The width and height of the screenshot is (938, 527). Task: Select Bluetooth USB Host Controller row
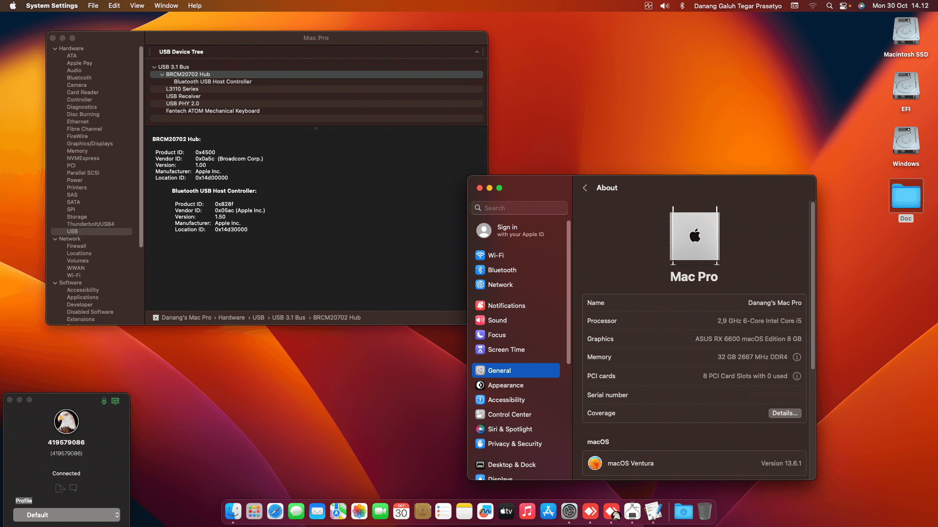[317, 82]
